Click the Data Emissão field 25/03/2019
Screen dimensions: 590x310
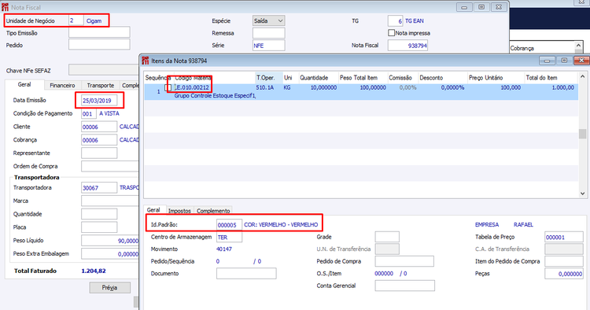[99, 101]
